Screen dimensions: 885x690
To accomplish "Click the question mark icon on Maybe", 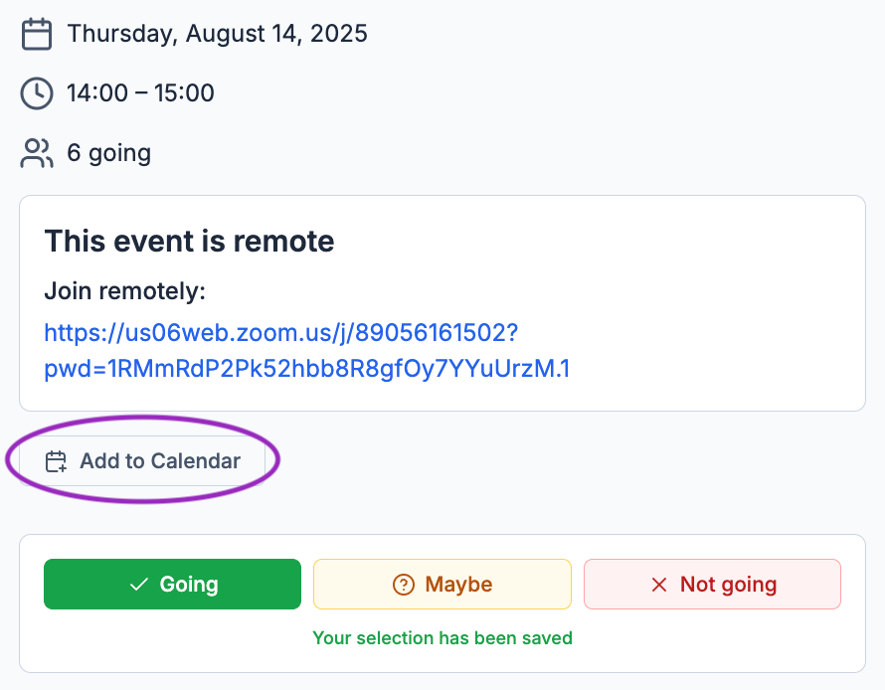I will tap(404, 585).
